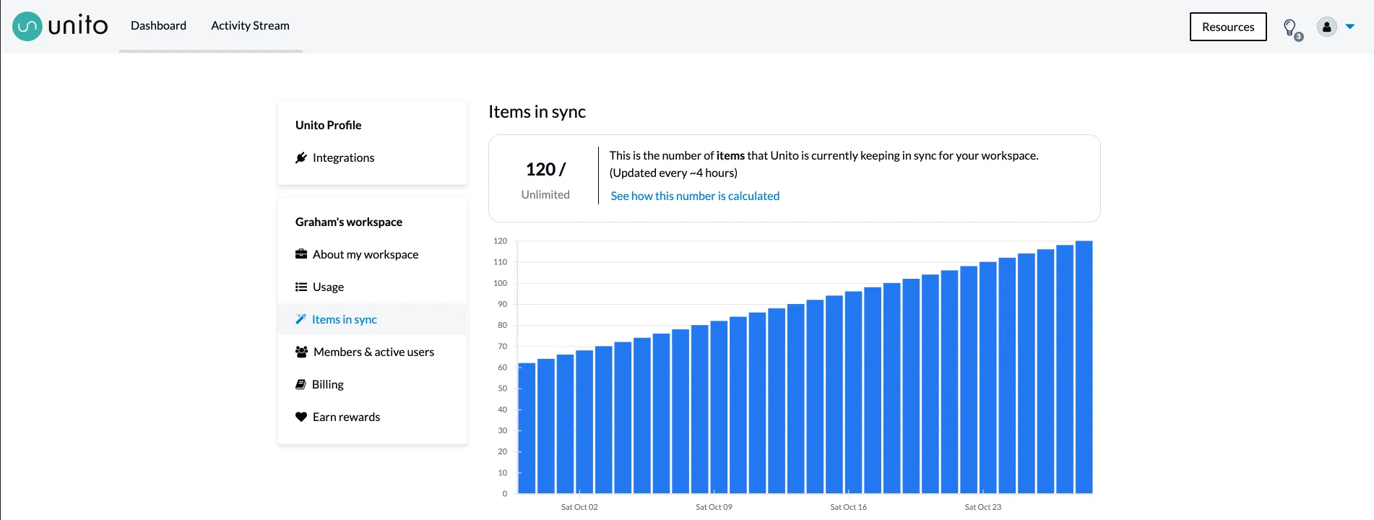Screen dimensions: 1374x520
Task: Click the Unito logo icon
Action: (27, 27)
